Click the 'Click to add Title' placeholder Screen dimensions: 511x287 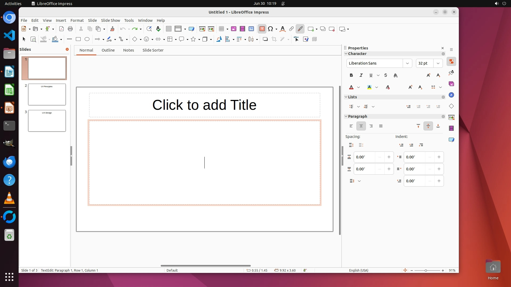coord(204,105)
